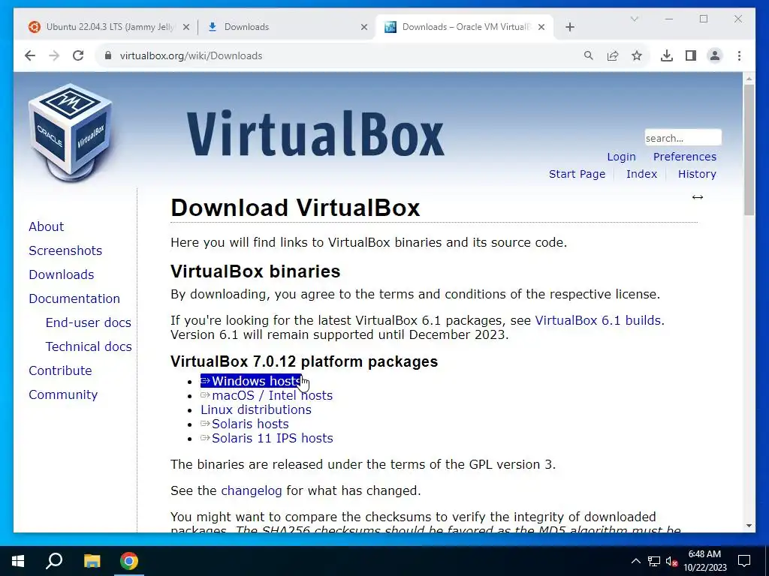
Task: Open About in the sidebar
Action: click(46, 226)
